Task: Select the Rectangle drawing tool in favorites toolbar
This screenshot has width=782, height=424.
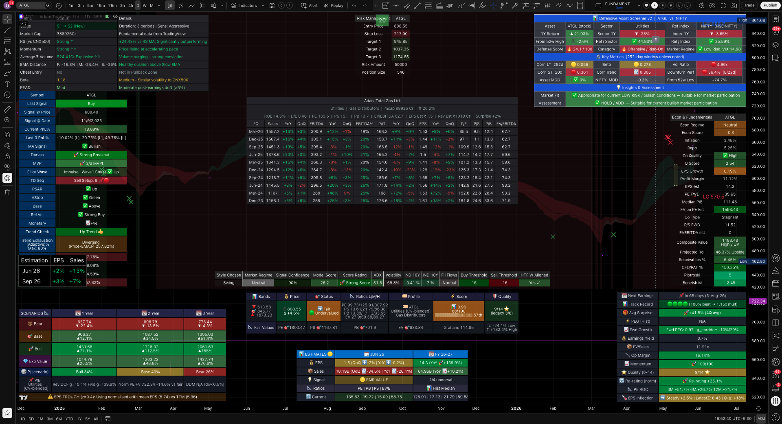Action: coord(580,6)
